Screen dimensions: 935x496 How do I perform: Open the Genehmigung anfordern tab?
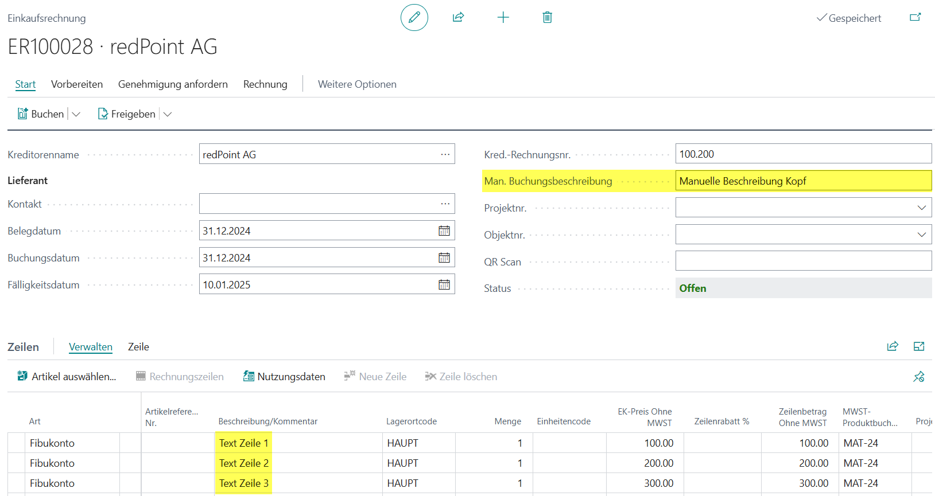(x=173, y=84)
